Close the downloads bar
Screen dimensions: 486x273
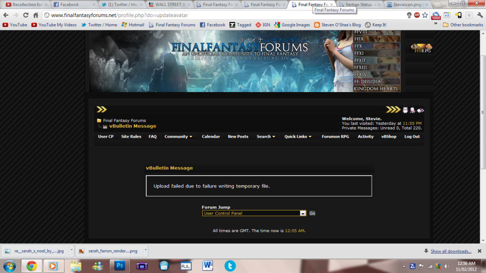pos(479,251)
